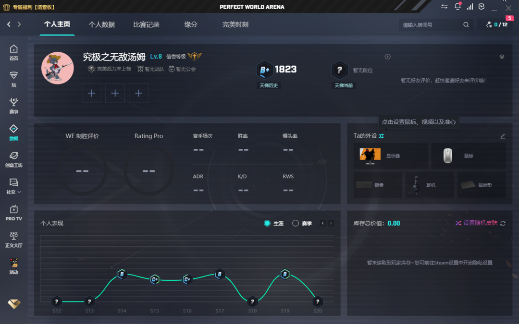The width and height of the screenshot is (519, 324).
Task: Click the S12 unknown rank chart marker
Action: (57, 301)
